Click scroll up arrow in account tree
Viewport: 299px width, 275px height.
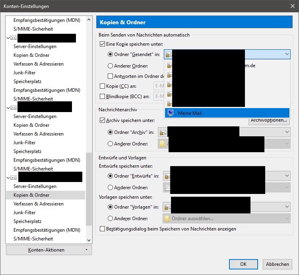coord(89,19)
